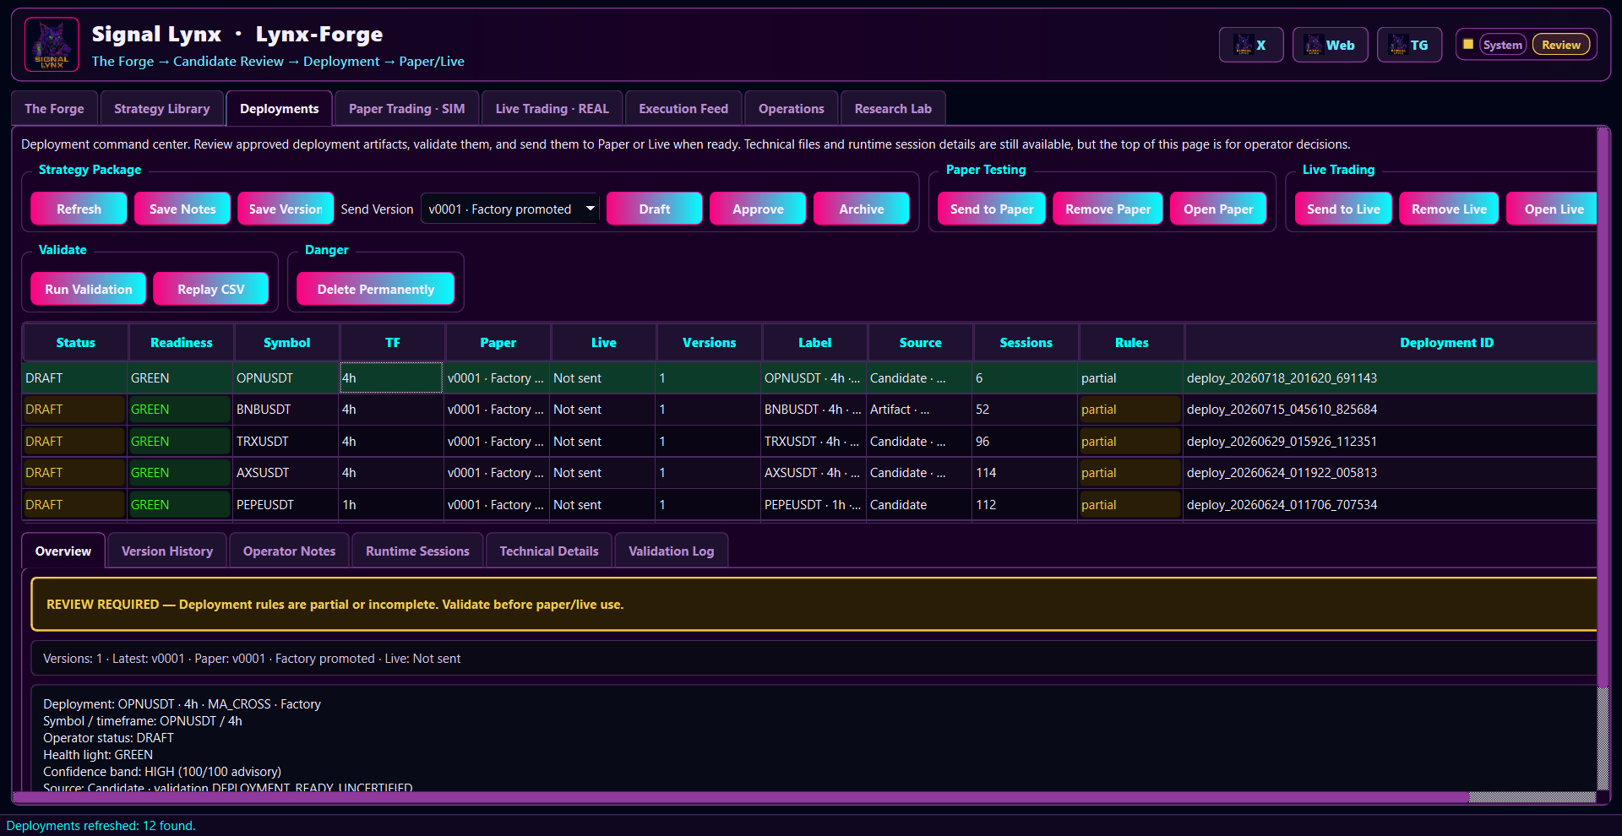Open Live Trading · REAL tab
This screenshot has height=836, width=1622.
552,108
